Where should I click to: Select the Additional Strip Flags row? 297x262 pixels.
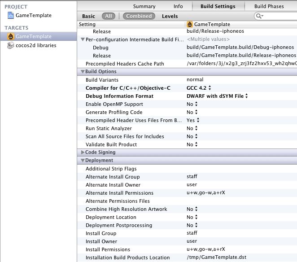[x=187, y=169]
